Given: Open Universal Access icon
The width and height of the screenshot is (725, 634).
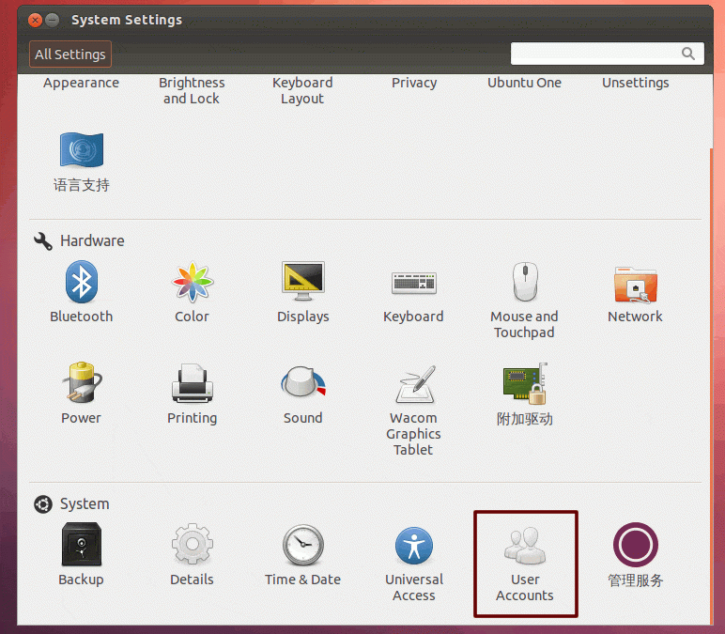Looking at the screenshot, I should (414, 546).
